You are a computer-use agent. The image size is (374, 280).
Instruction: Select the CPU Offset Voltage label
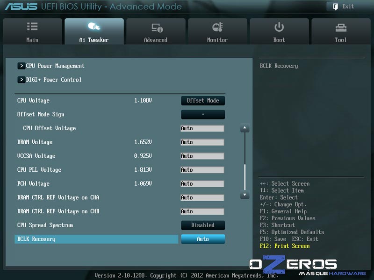pos(50,128)
